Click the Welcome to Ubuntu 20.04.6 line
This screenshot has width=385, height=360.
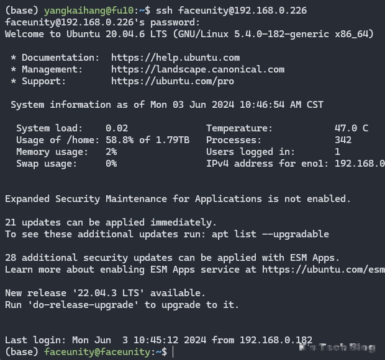pos(189,34)
